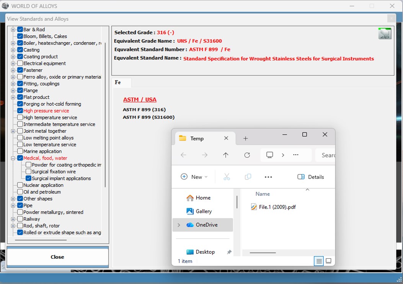This screenshot has height=284, width=403.
Task: Open the New dropdown in Explorer
Action: tap(194, 177)
